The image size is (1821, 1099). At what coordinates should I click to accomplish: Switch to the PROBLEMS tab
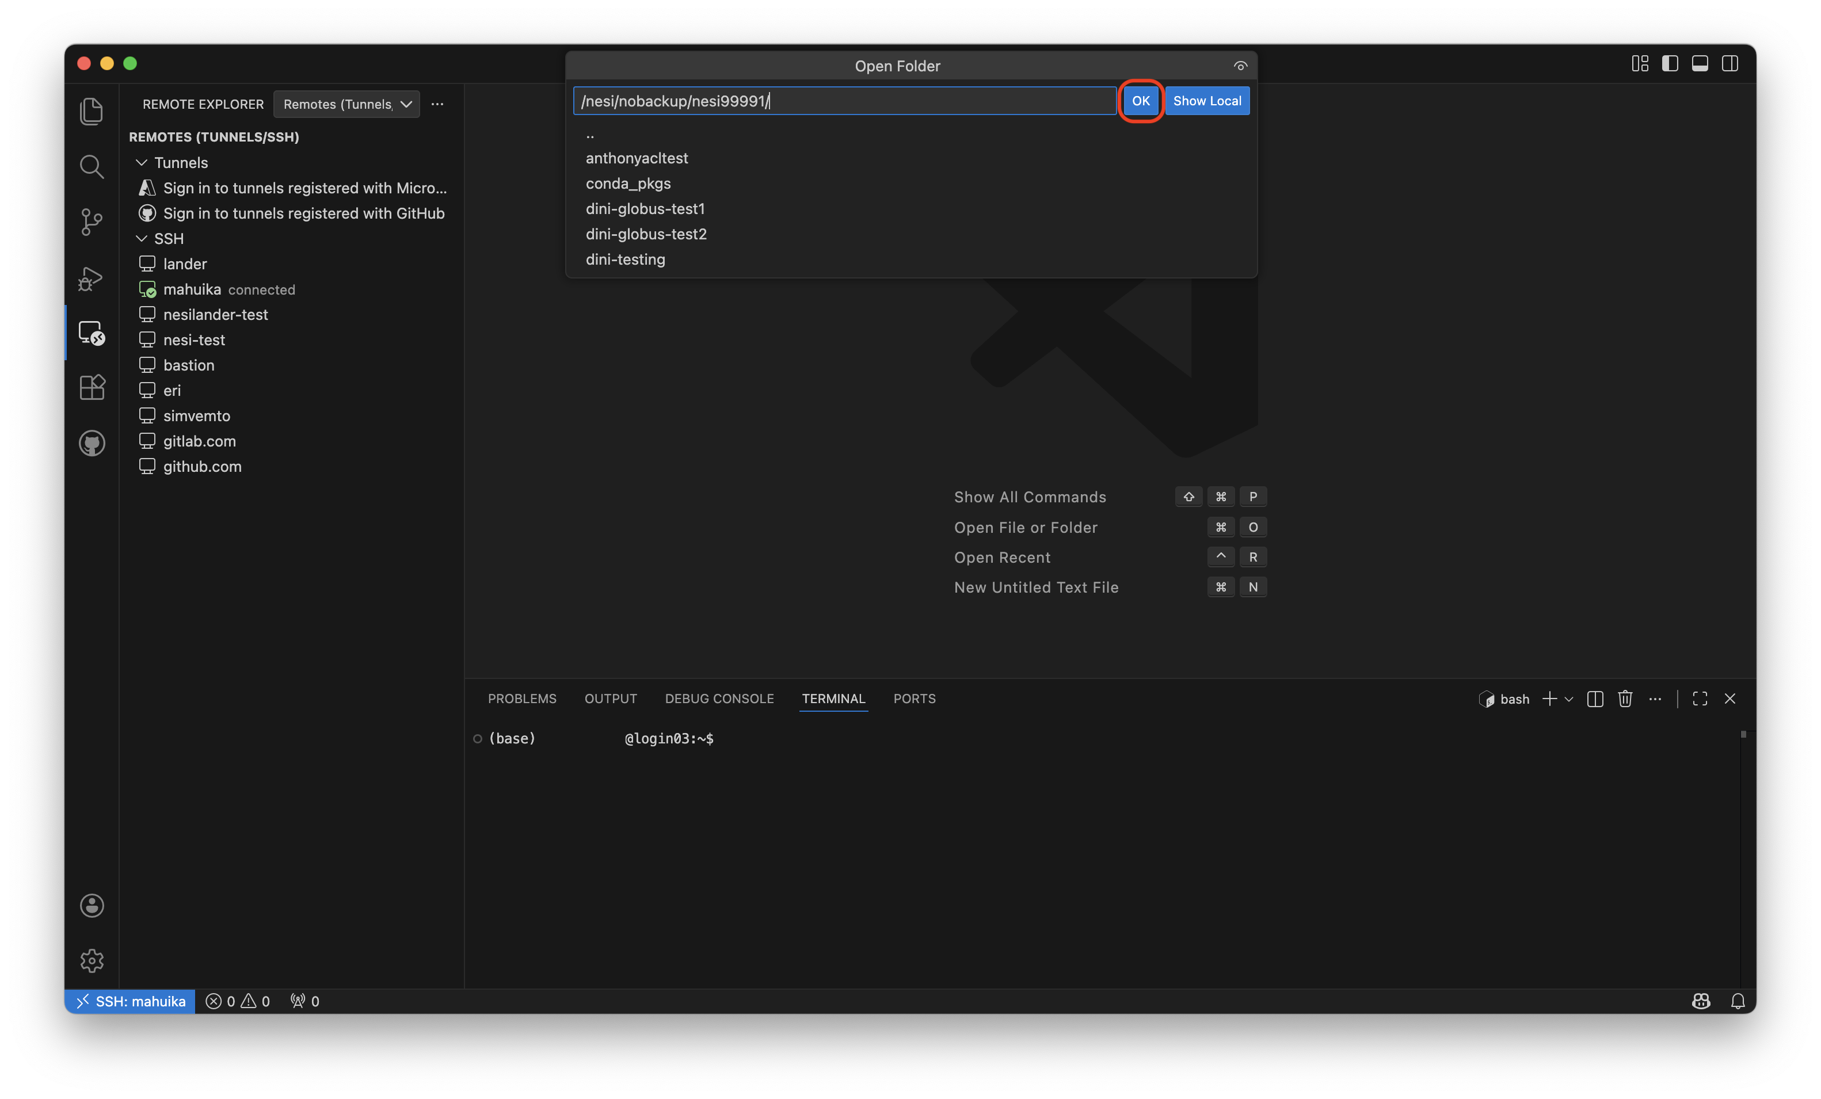[522, 699]
